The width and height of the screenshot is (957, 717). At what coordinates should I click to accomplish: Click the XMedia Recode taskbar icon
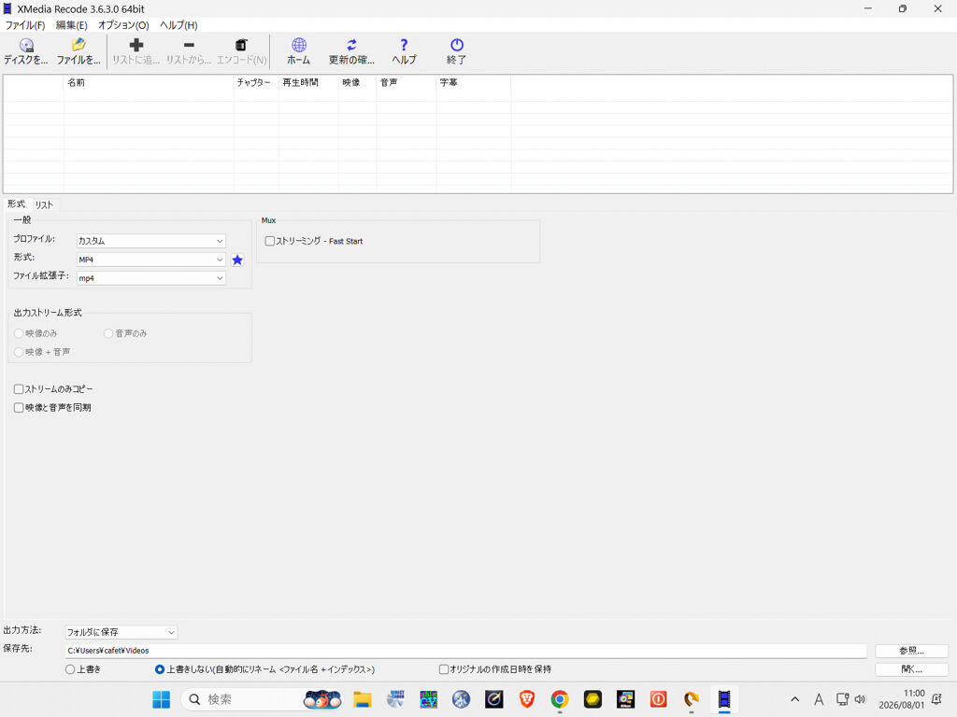coord(724,699)
